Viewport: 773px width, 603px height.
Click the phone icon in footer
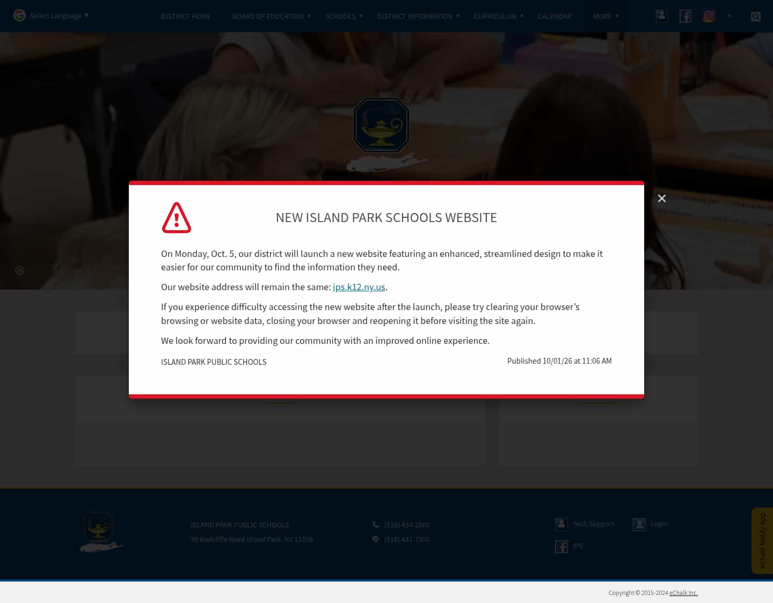(376, 525)
